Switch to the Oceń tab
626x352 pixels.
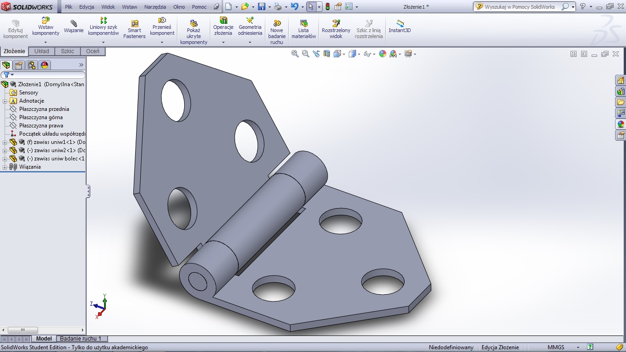[x=93, y=51]
